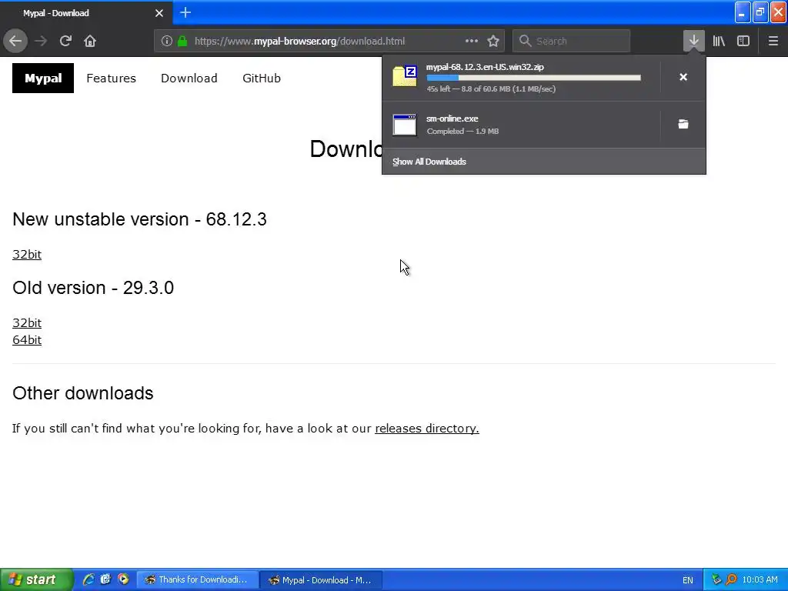Click the zip download progress bar
Viewport: 788px width, 591px height.
point(534,78)
